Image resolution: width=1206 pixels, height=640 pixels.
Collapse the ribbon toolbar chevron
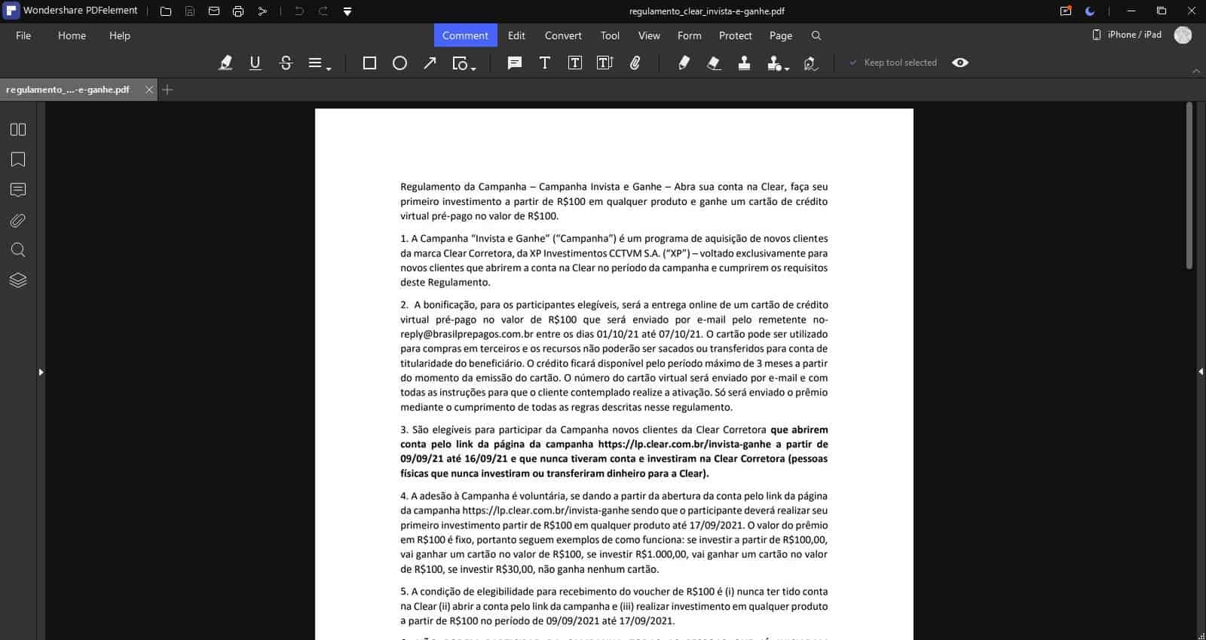pos(1196,71)
